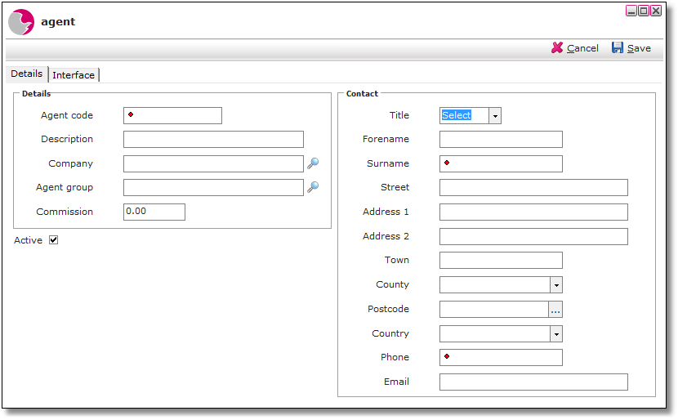Expand the Country dropdown
Viewport: 678px width, 420px height.
[556, 334]
